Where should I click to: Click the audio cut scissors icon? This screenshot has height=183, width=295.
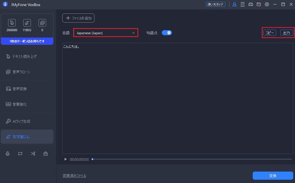click(x=33, y=153)
